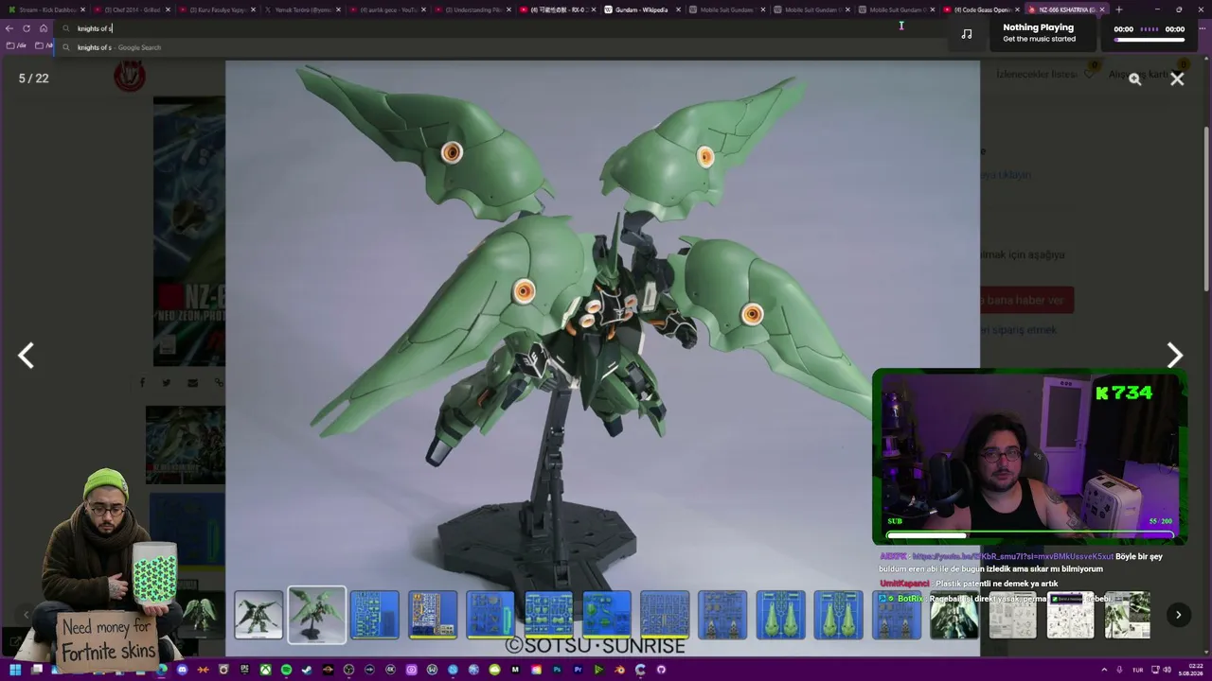Click the email share icon beside the product image

tap(192, 382)
